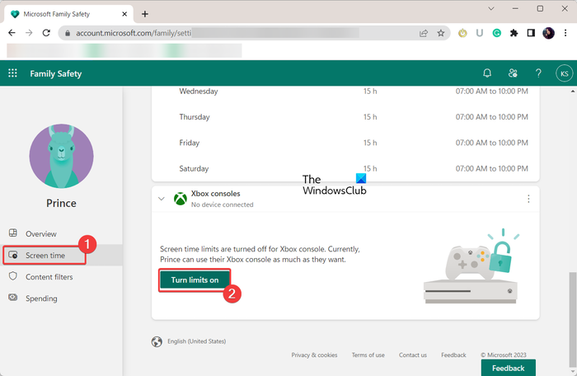Click the green Feedback button
The image size is (577, 376).
[x=509, y=368]
